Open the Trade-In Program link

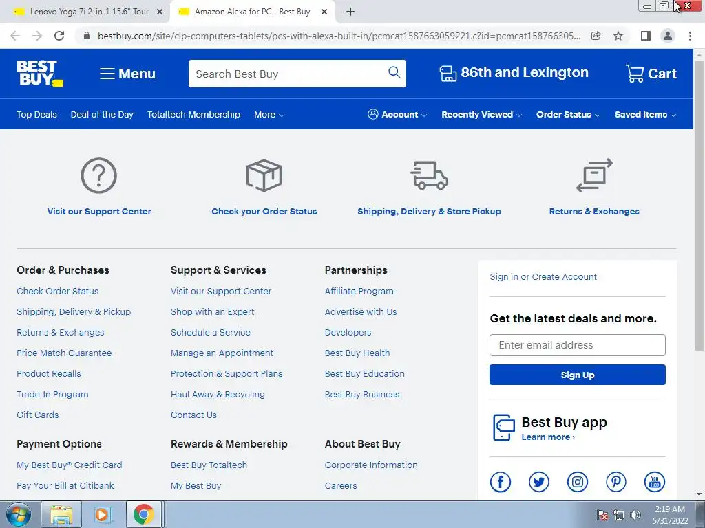pos(52,394)
